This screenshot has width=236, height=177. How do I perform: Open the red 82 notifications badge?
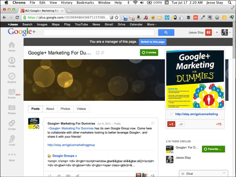click(209, 32)
